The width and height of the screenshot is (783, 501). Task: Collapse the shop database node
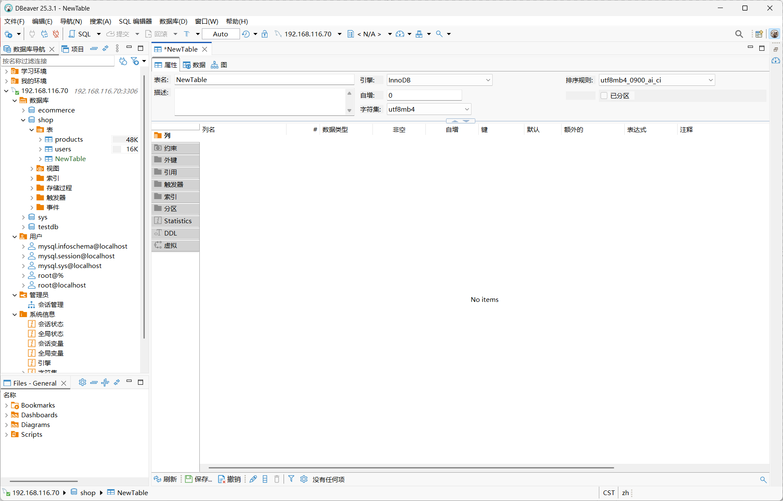coord(23,120)
